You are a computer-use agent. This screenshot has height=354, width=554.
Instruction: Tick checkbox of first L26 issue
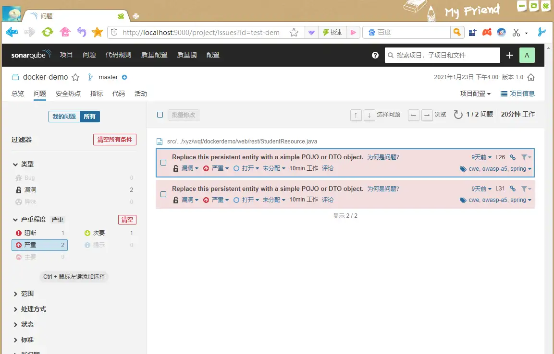click(163, 163)
